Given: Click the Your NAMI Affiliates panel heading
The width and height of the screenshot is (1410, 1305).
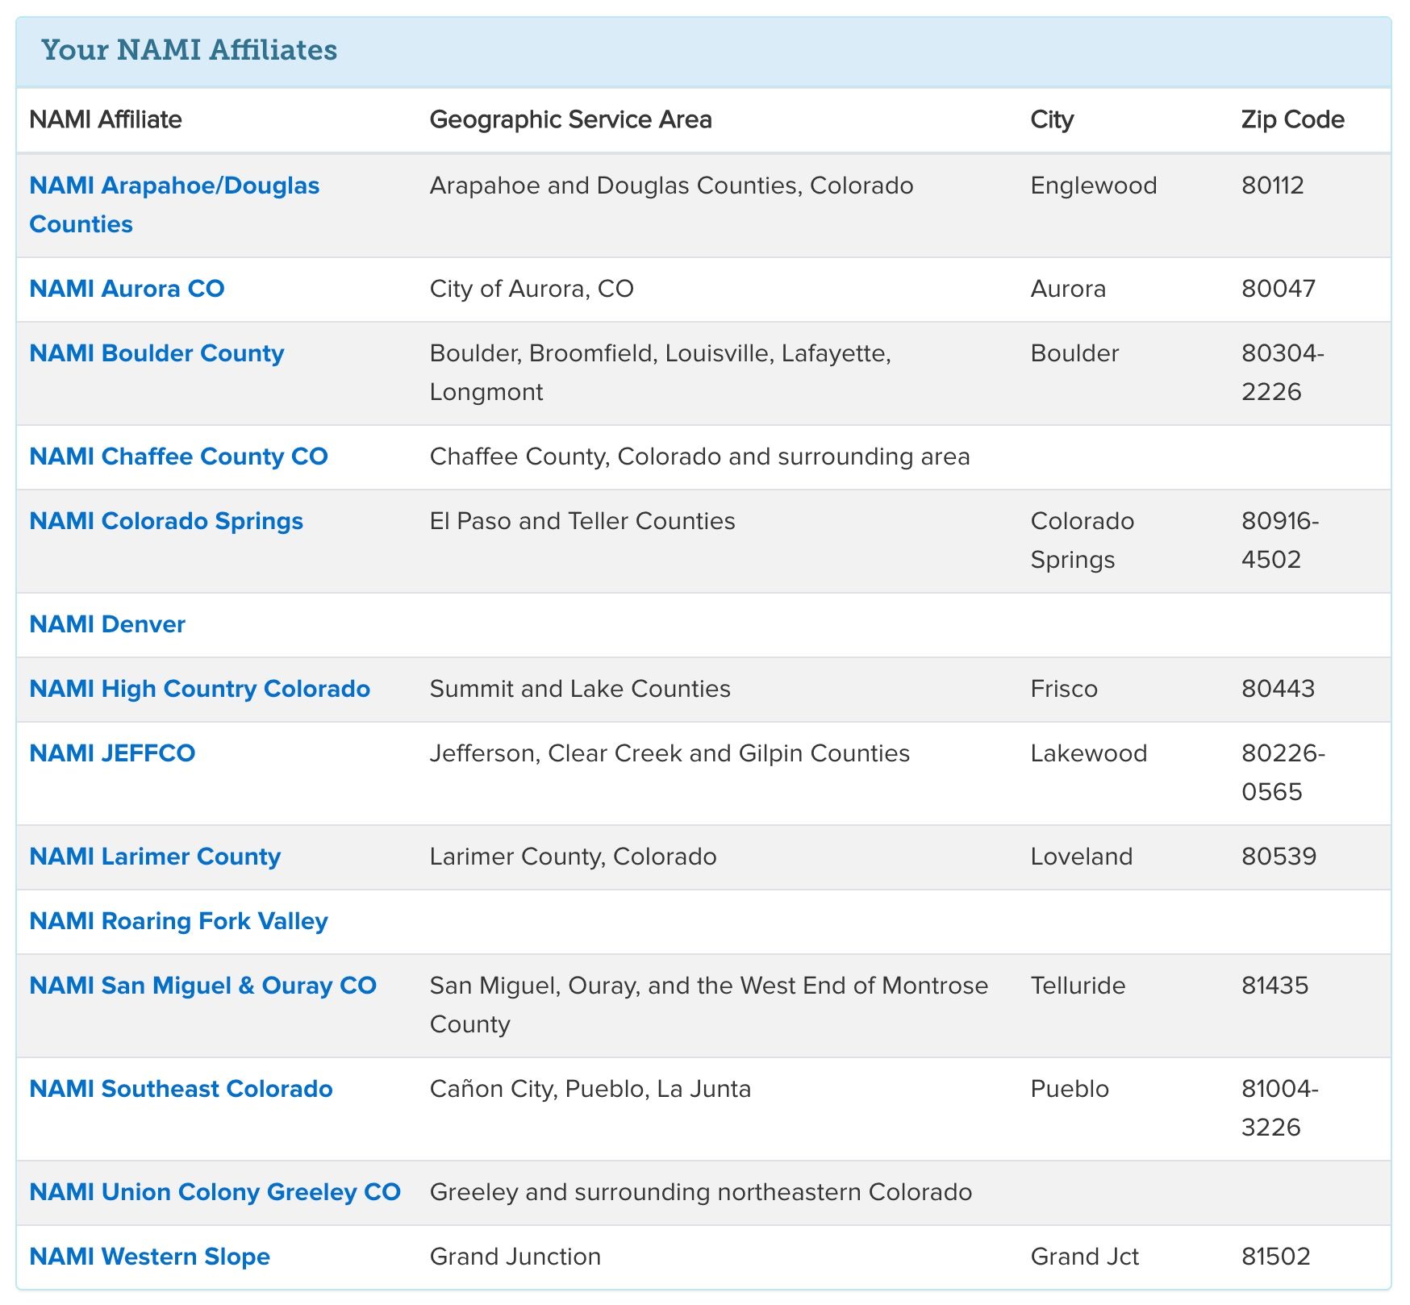Looking at the screenshot, I should click(x=190, y=50).
